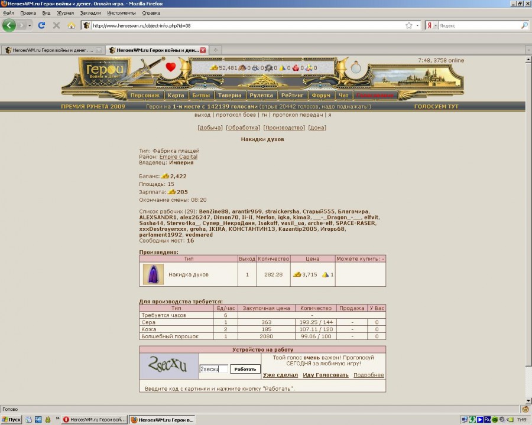Image resolution: width=532 pixels, height=425 pixels.
Task: Visit the Таверна section
Action: (x=230, y=95)
